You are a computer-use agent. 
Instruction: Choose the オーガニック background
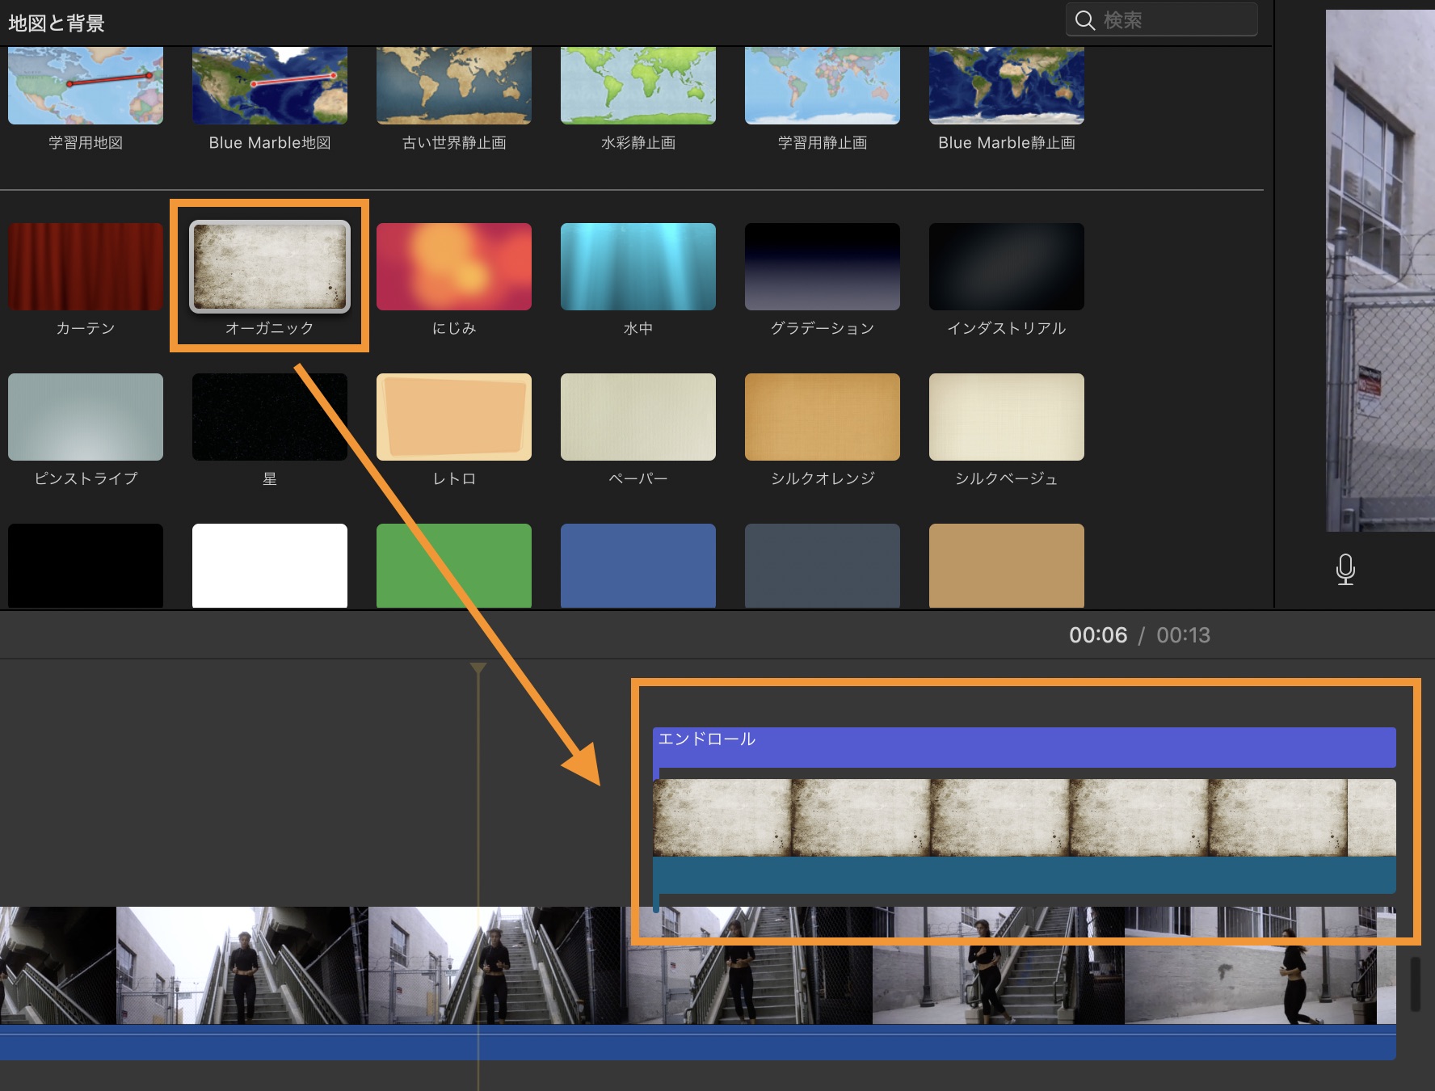click(270, 267)
